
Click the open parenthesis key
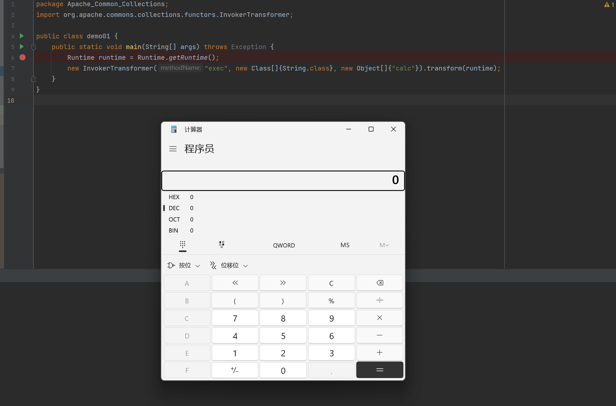(x=235, y=300)
